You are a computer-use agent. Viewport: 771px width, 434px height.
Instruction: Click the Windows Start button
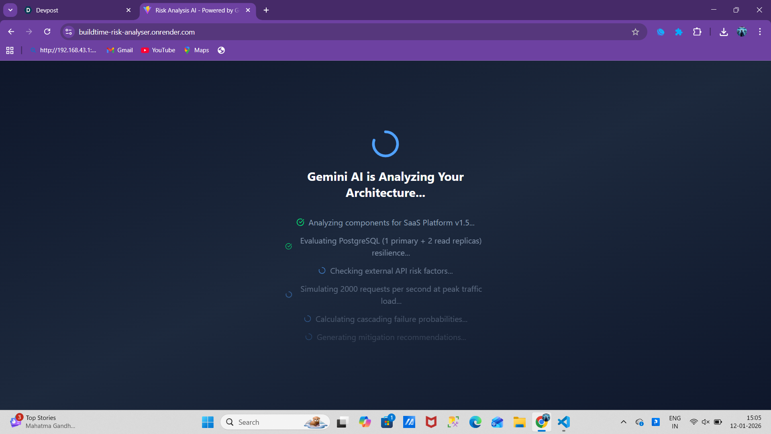(208, 422)
